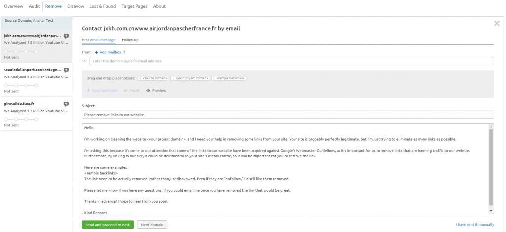Click the Reset undo icon
Image resolution: width=506 pixels, height=232 pixels.
126,91
